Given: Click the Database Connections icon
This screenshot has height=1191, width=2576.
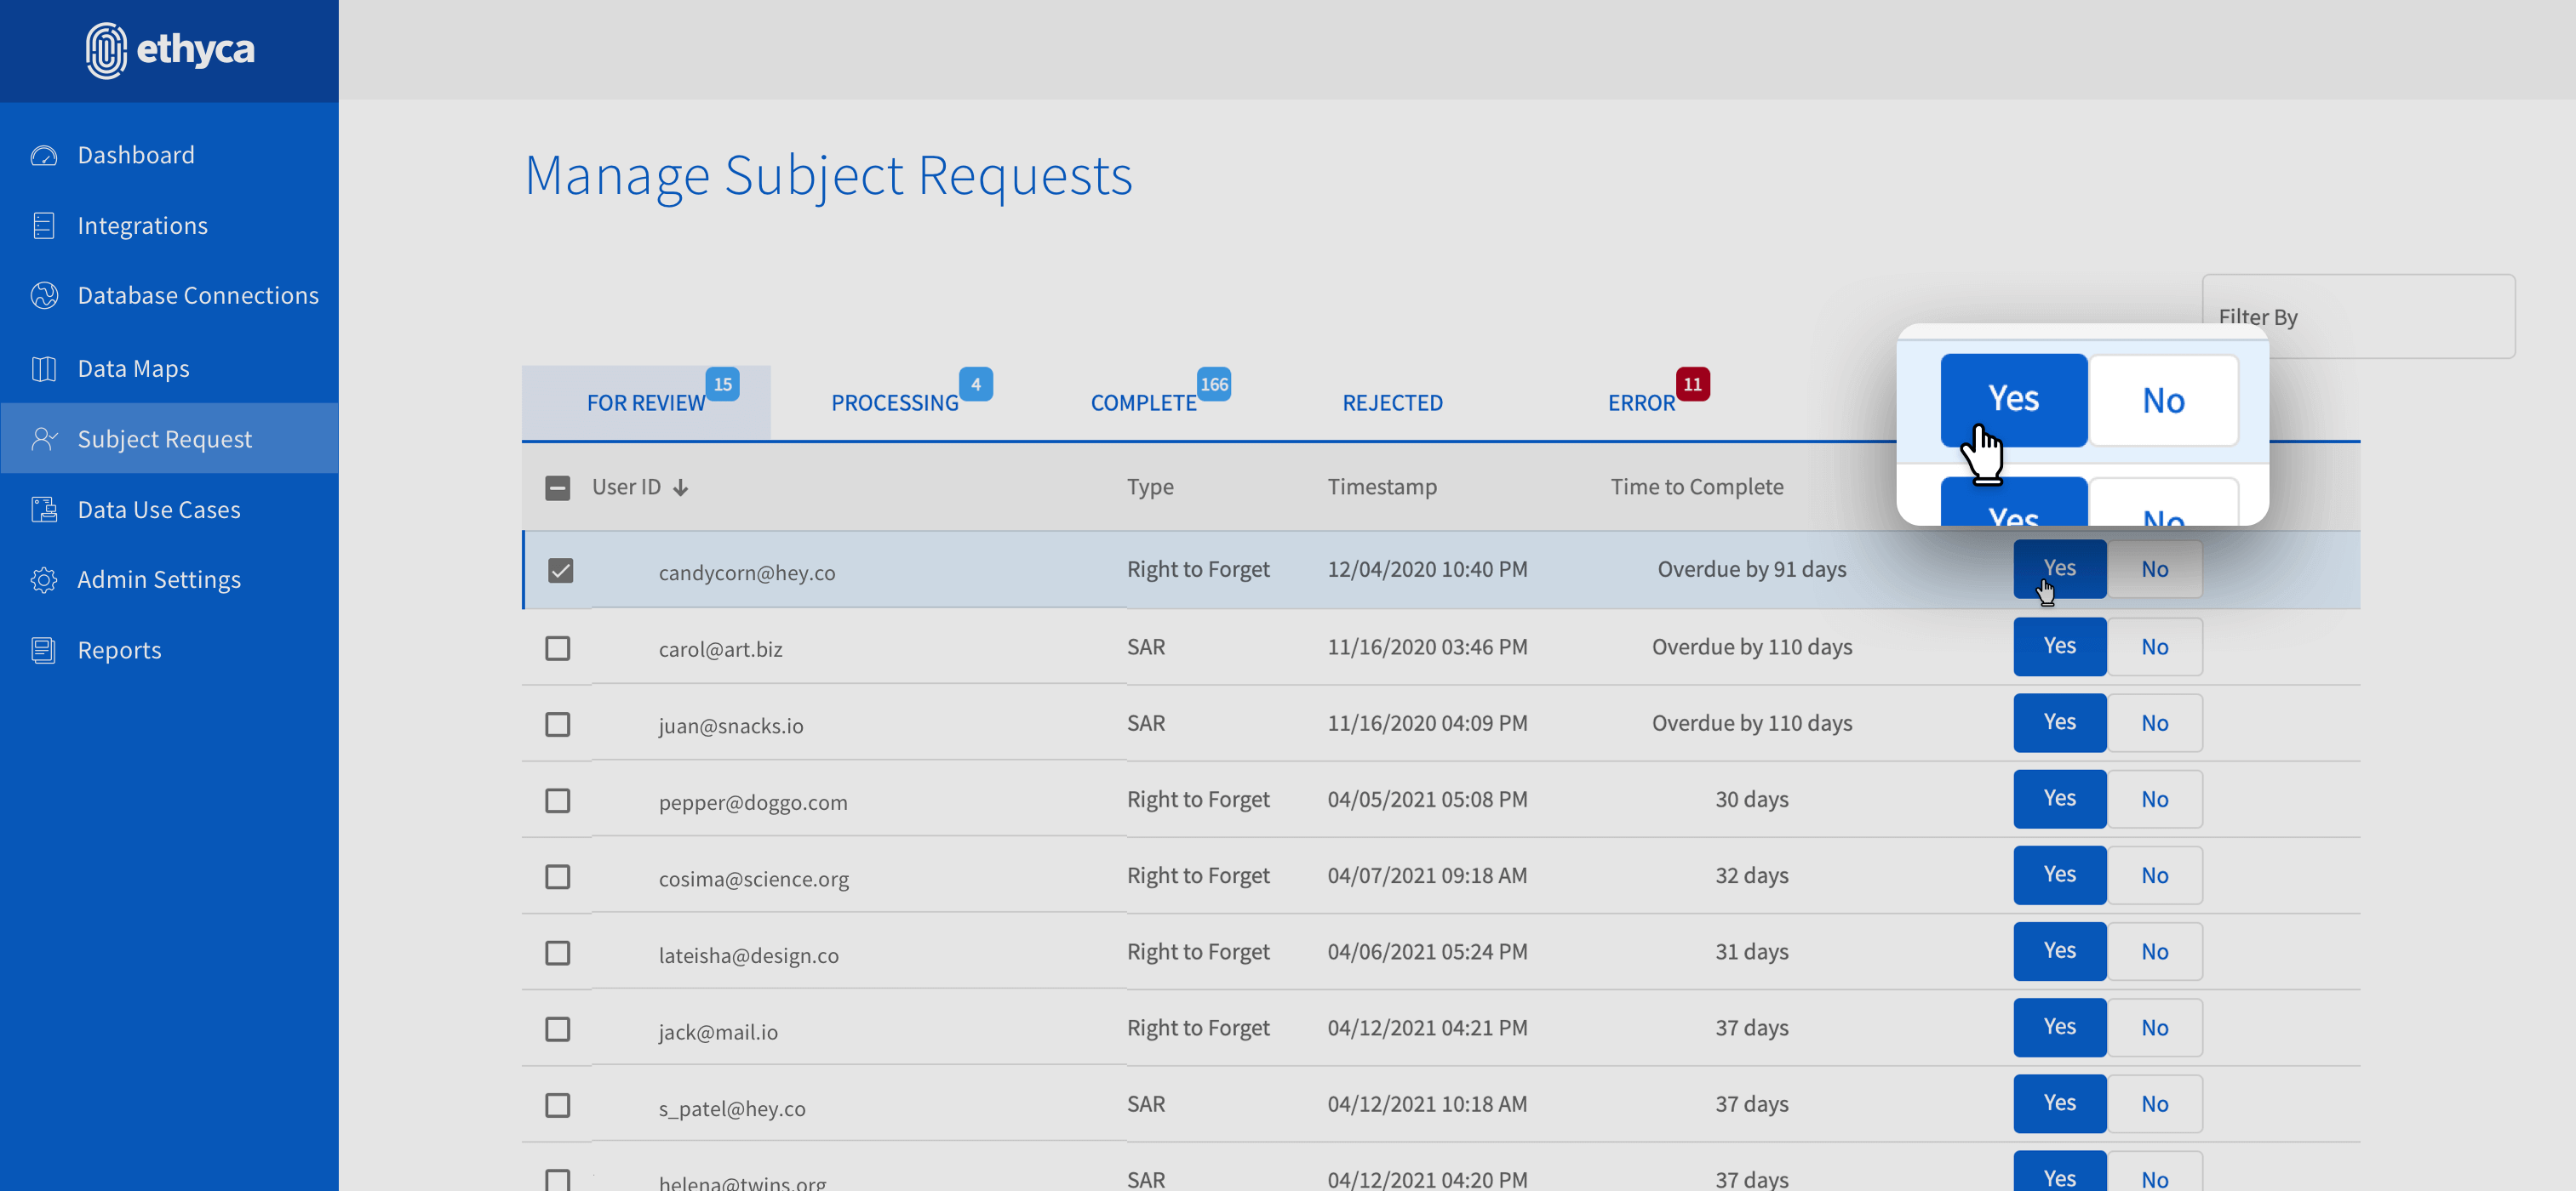Looking at the screenshot, I should point(44,296).
